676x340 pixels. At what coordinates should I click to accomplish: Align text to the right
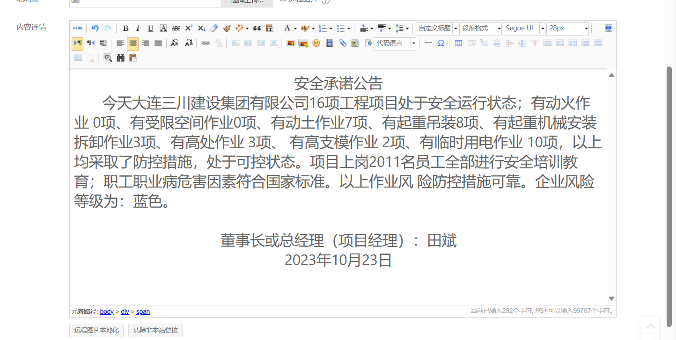point(146,43)
